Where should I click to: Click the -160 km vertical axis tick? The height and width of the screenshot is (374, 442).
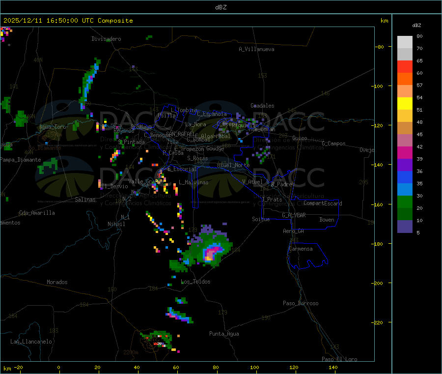(x=378, y=204)
